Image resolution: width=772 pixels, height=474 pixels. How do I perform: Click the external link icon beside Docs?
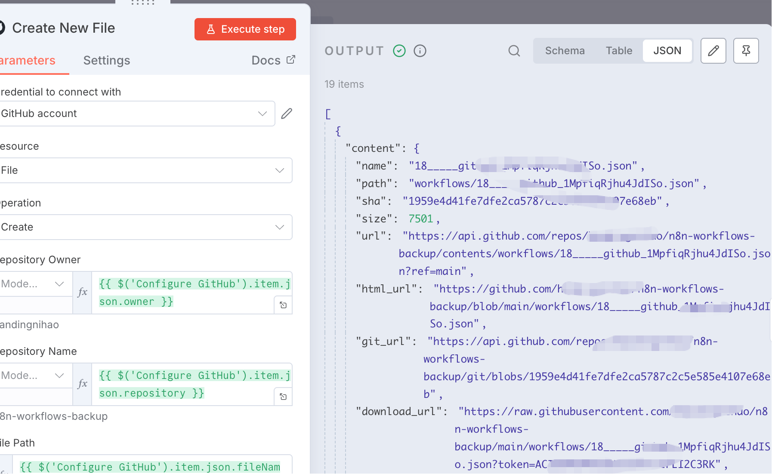click(x=291, y=59)
